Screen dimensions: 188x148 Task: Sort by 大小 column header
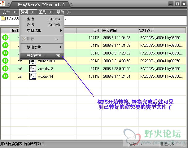pos(89,31)
